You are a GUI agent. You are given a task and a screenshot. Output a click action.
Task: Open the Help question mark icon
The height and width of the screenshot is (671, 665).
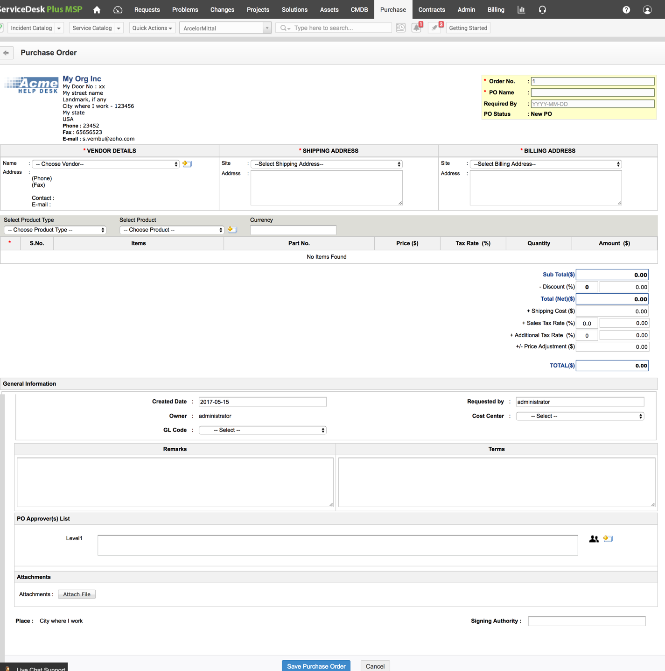[x=626, y=10]
